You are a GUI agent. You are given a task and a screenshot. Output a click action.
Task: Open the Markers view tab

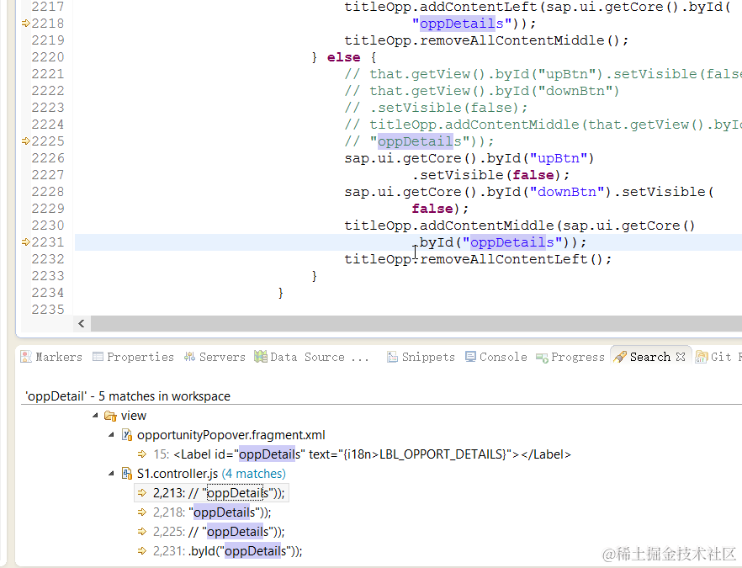point(51,357)
